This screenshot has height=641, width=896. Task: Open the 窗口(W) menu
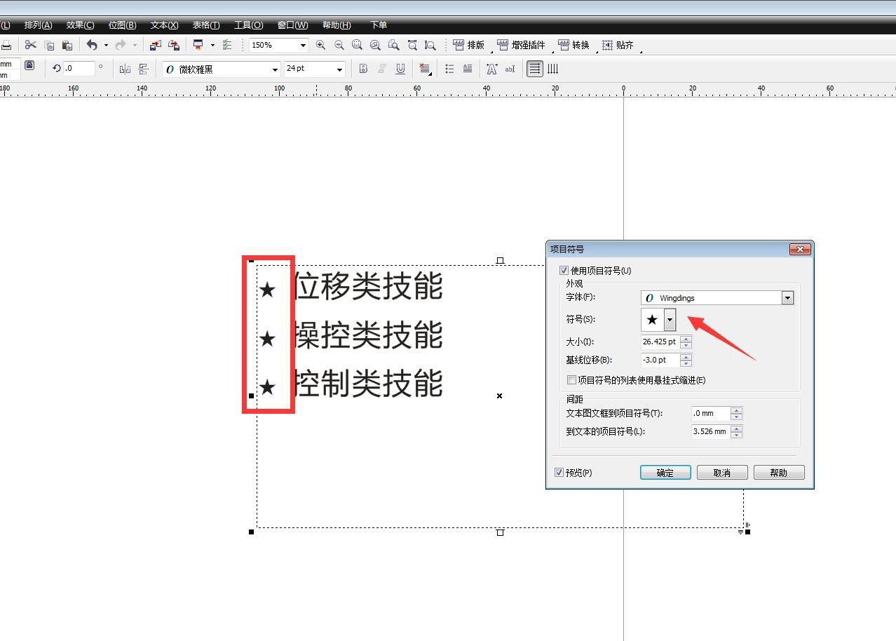click(x=292, y=25)
